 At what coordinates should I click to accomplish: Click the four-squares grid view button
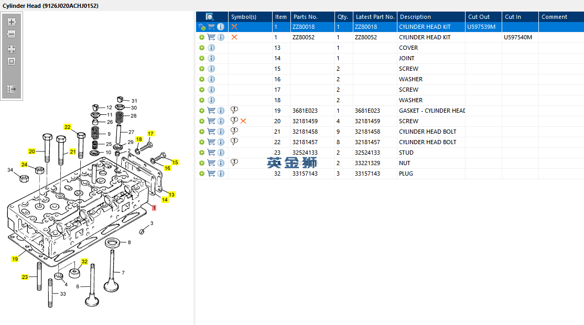coord(12,49)
